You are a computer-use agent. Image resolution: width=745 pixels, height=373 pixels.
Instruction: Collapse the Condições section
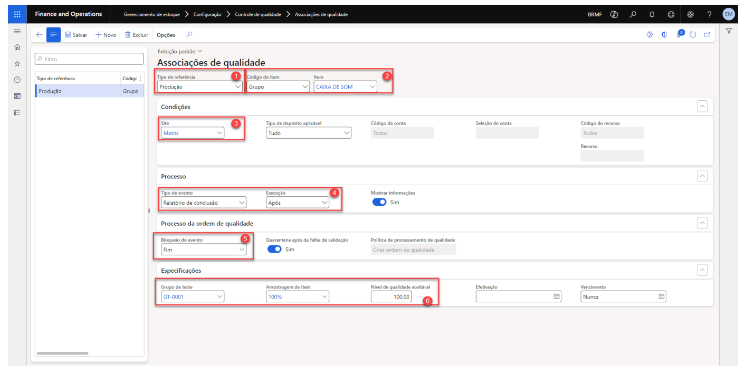(702, 107)
